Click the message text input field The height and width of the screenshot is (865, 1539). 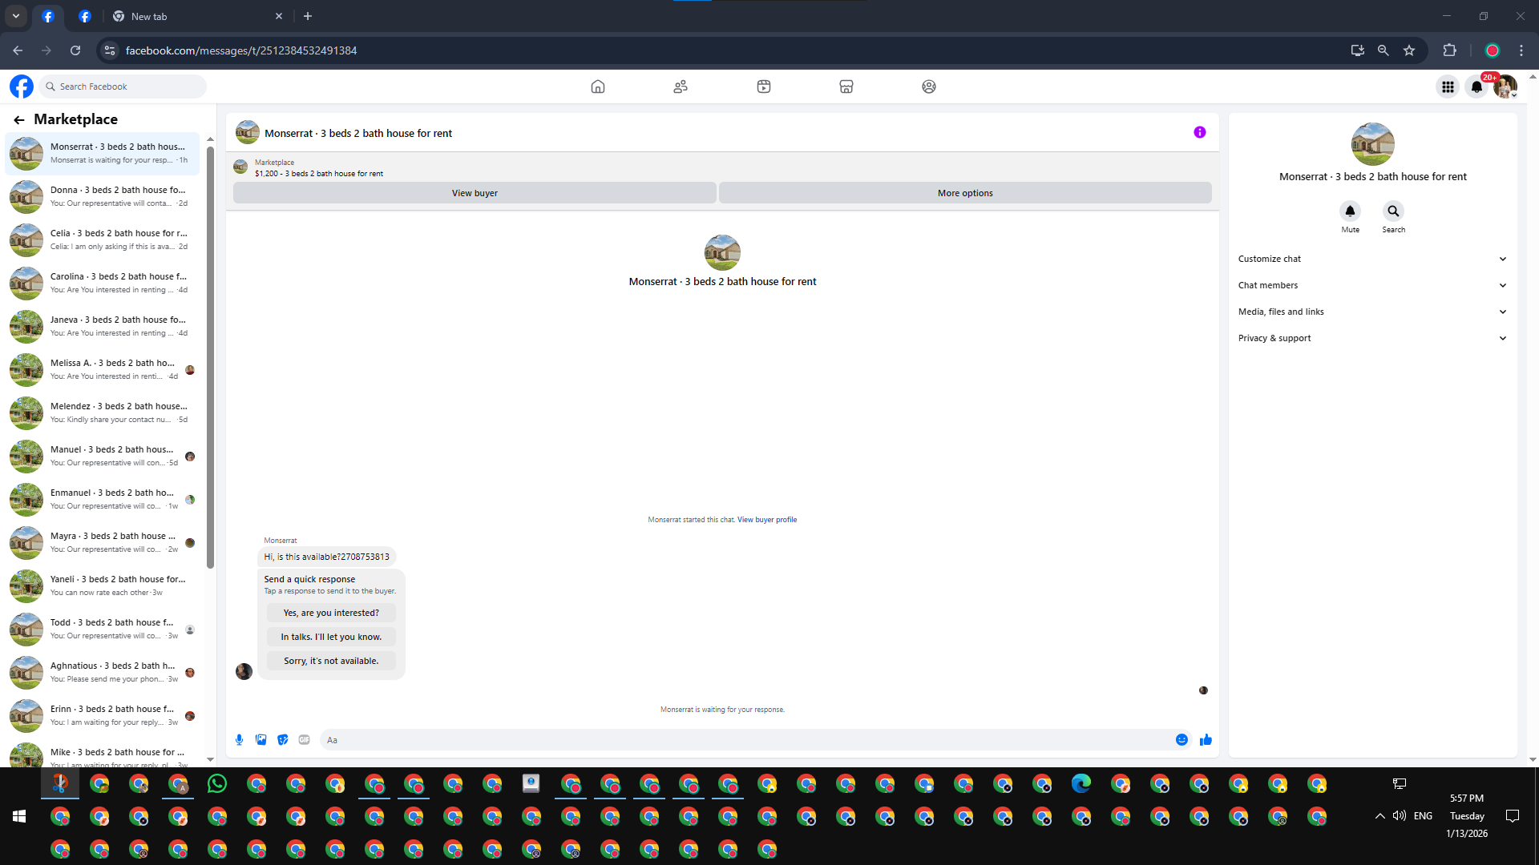click(x=745, y=740)
